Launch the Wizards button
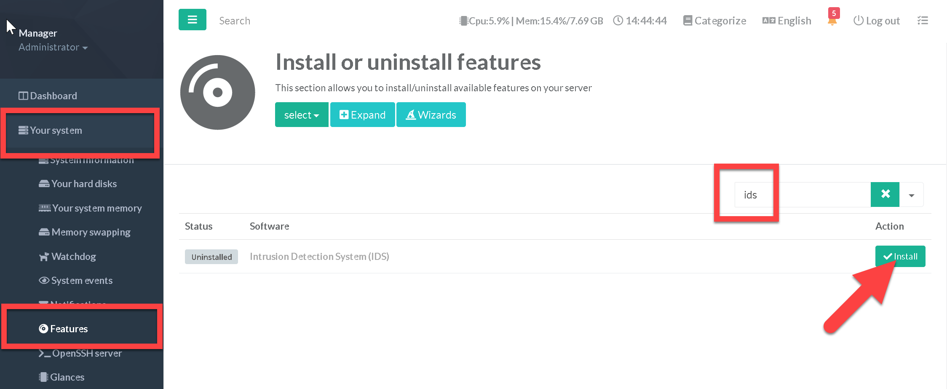The height and width of the screenshot is (389, 947). click(431, 115)
